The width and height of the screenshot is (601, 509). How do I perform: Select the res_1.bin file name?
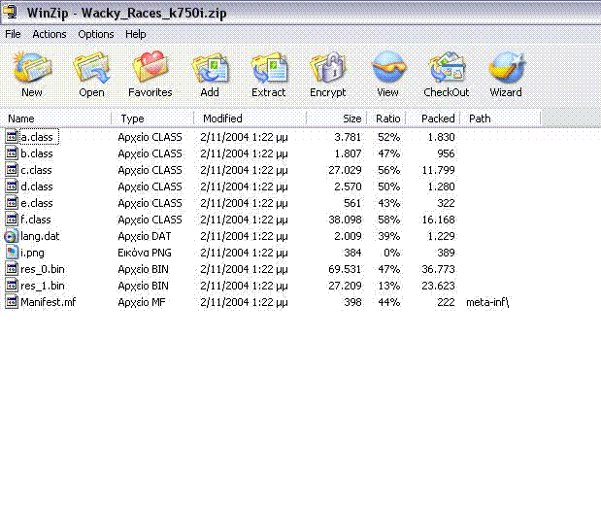coord(43,286)
